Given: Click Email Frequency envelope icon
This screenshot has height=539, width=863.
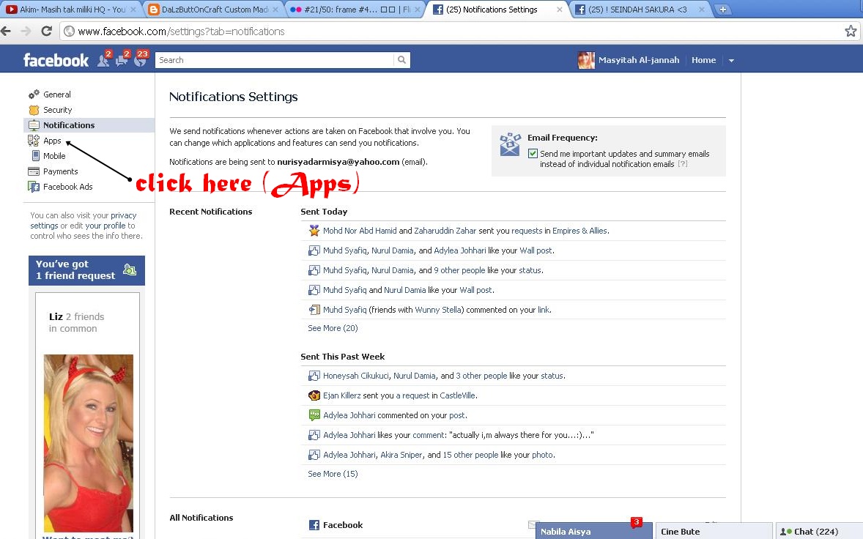Looking at the screenshot, I should tap(510, 144).
